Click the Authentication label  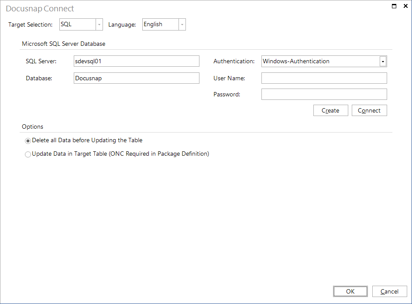[x=234, y=61]
